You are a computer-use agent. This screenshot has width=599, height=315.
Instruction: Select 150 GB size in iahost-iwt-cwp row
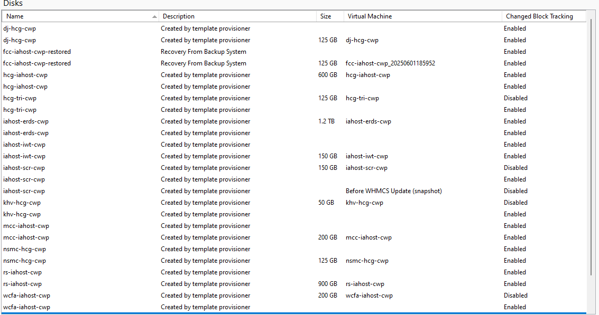pos(328,156)
